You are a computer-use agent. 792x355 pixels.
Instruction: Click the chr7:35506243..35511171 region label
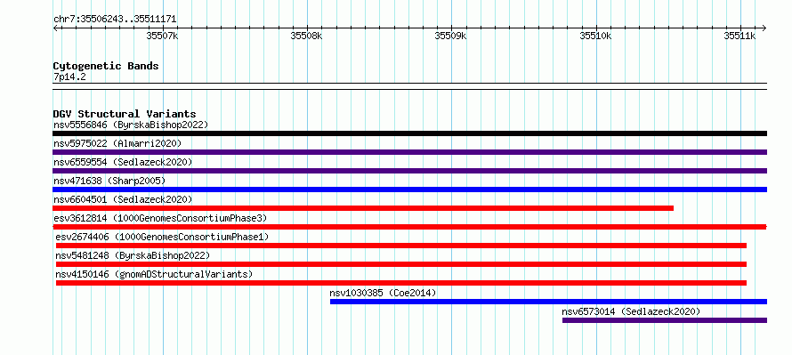115,20
